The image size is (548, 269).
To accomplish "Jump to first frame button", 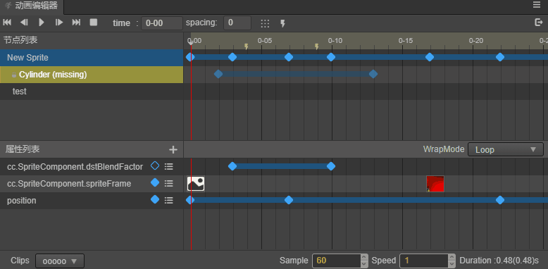I will tap(7, 23).
